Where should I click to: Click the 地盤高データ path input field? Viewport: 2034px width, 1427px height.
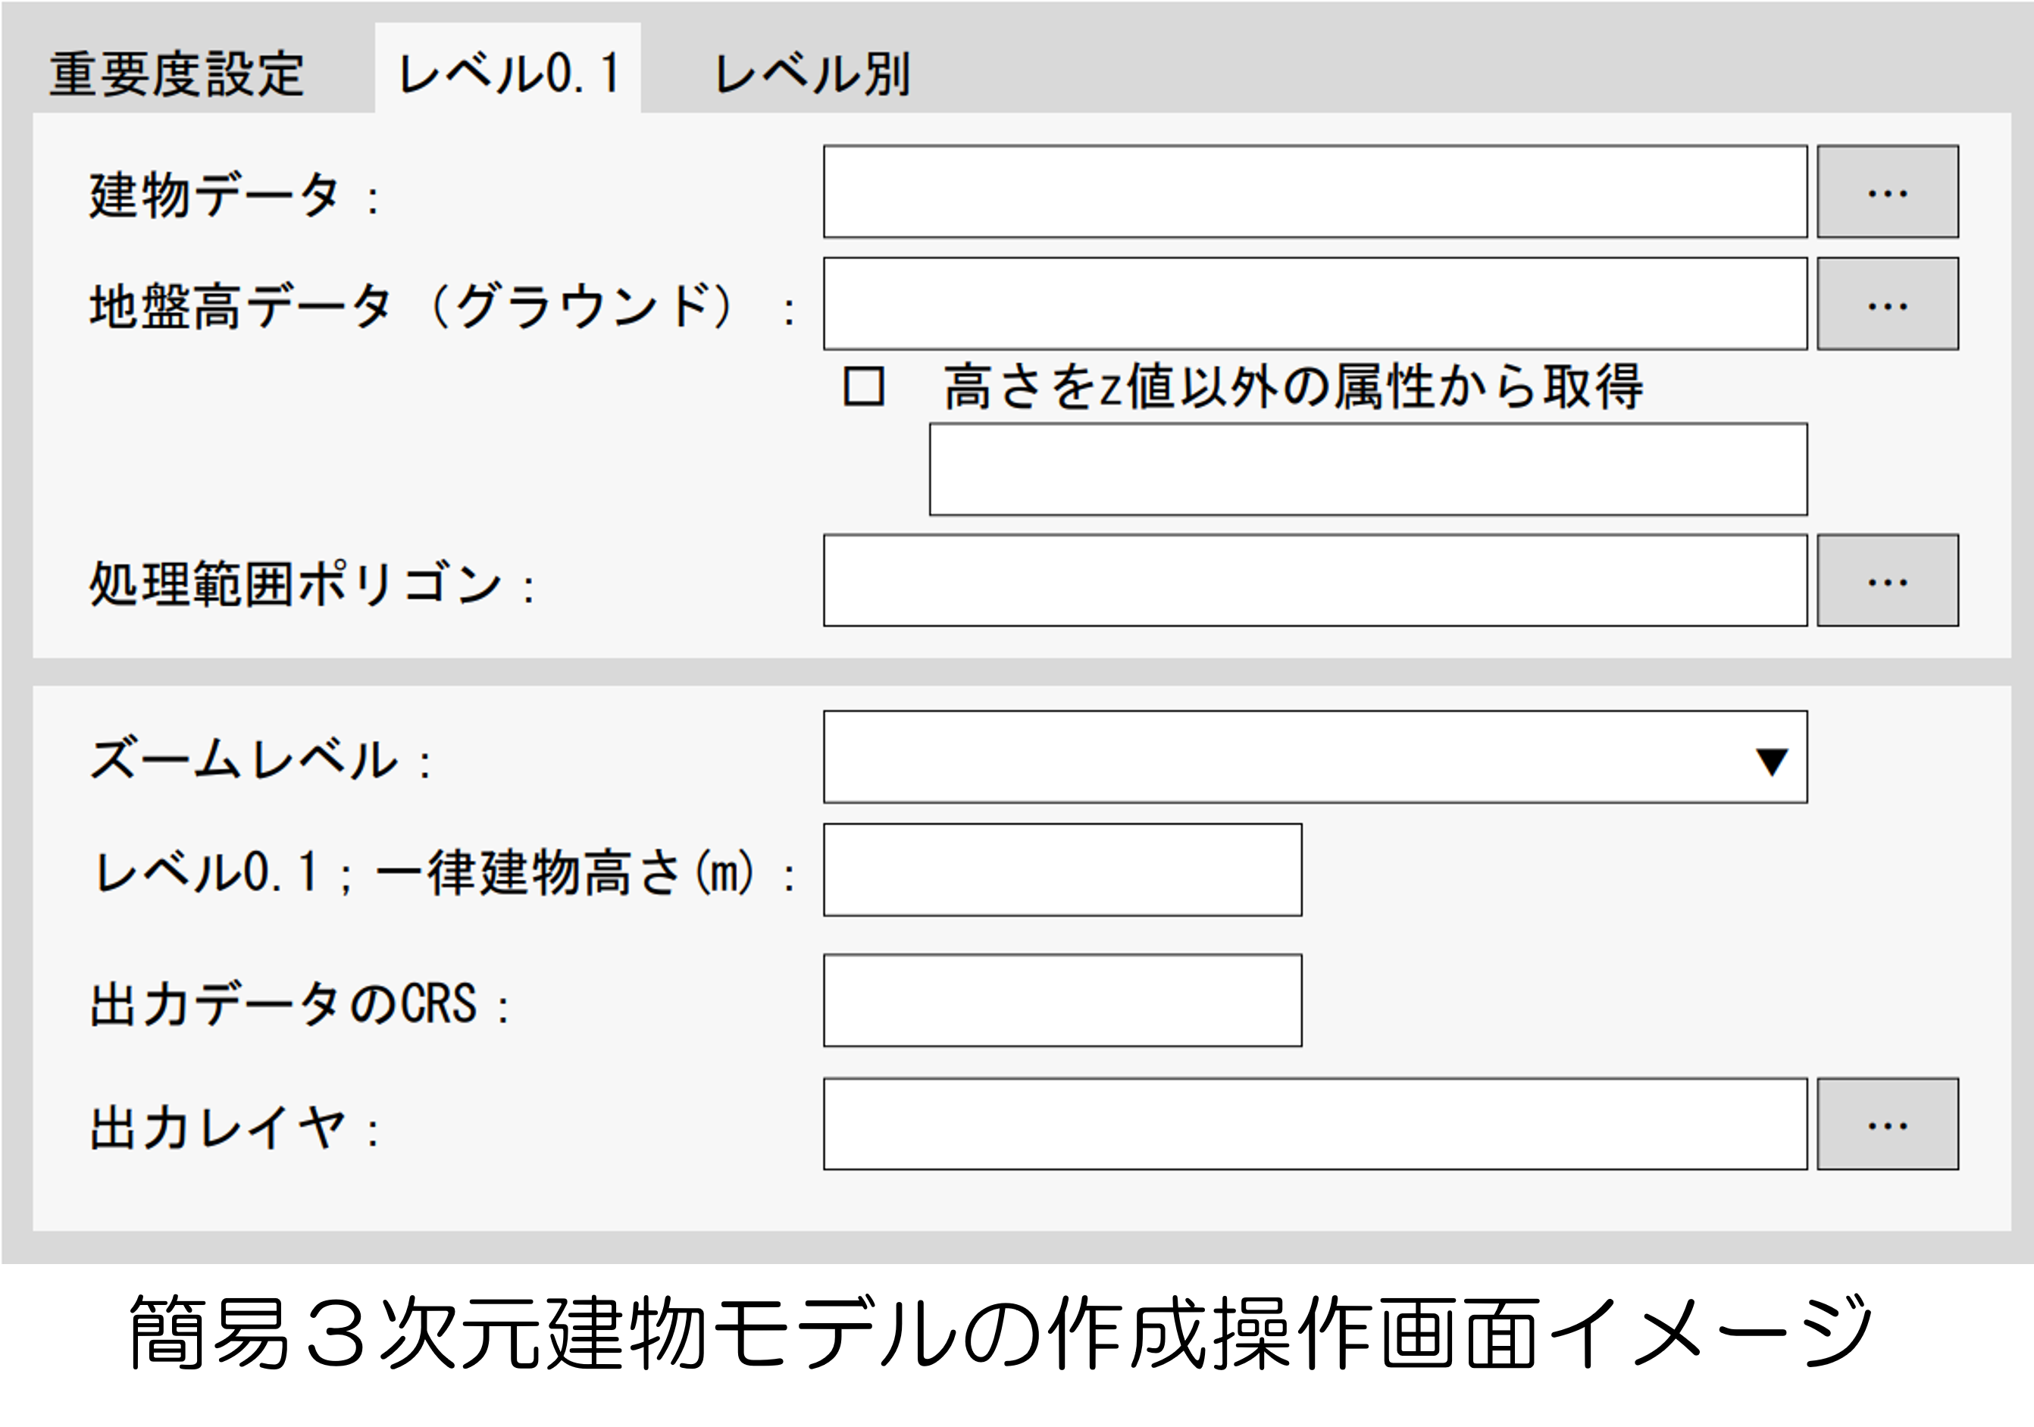(x=1315, y=304)
